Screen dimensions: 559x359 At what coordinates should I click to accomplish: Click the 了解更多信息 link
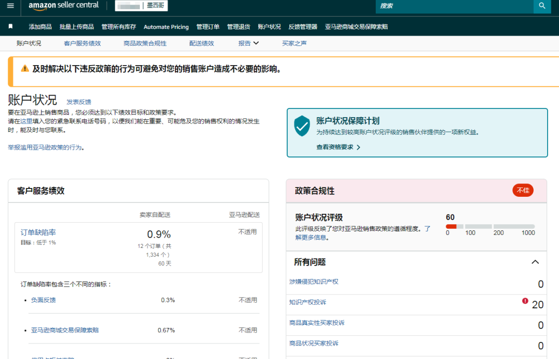pos(362,233)
